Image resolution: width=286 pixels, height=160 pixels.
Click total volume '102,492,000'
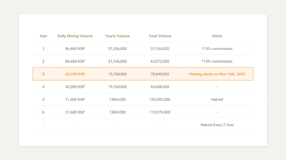pyautogui.click(x=160, y=100)
